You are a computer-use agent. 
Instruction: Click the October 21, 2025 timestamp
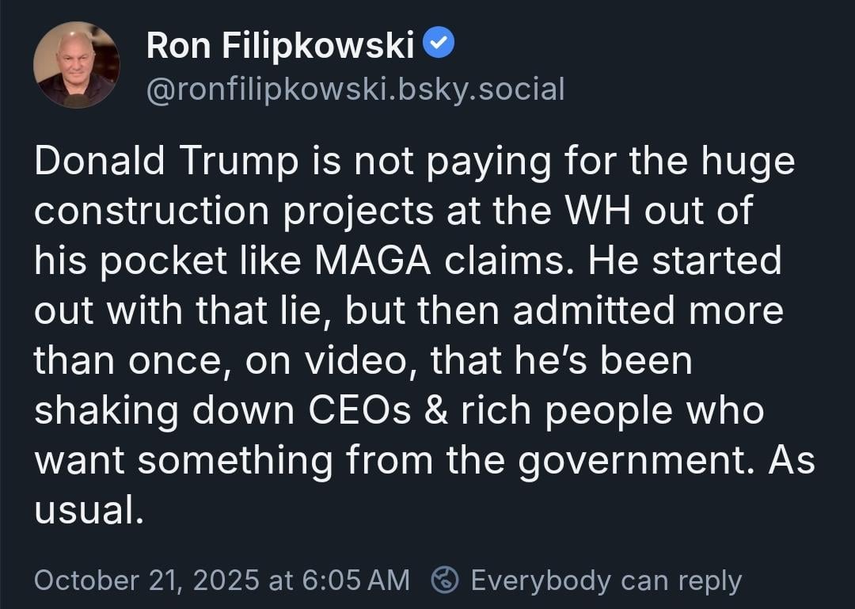(x=222, y=580)
